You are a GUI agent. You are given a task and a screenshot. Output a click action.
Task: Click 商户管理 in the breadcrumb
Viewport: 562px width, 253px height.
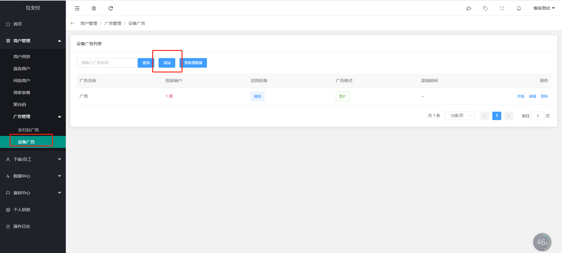click(89, 23)
